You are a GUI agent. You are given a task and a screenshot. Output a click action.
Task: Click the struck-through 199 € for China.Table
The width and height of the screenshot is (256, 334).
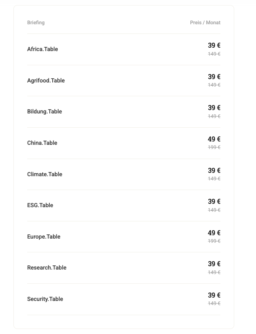pos(214,147)
